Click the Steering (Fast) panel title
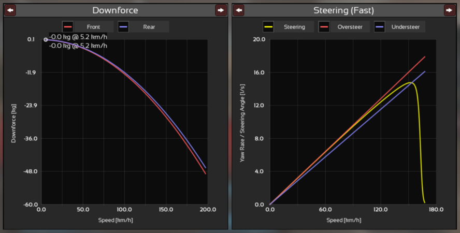Viewport: 460px width, 233px height. point(343,10)
